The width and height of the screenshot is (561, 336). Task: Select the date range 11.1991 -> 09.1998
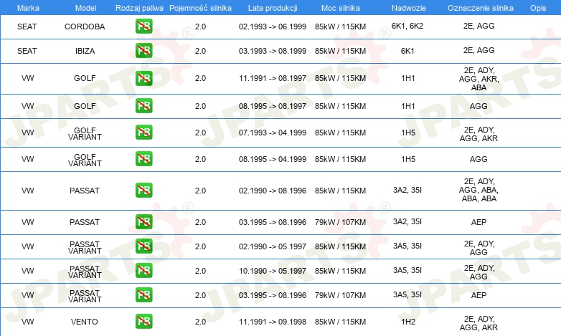[x=273, y=322]
